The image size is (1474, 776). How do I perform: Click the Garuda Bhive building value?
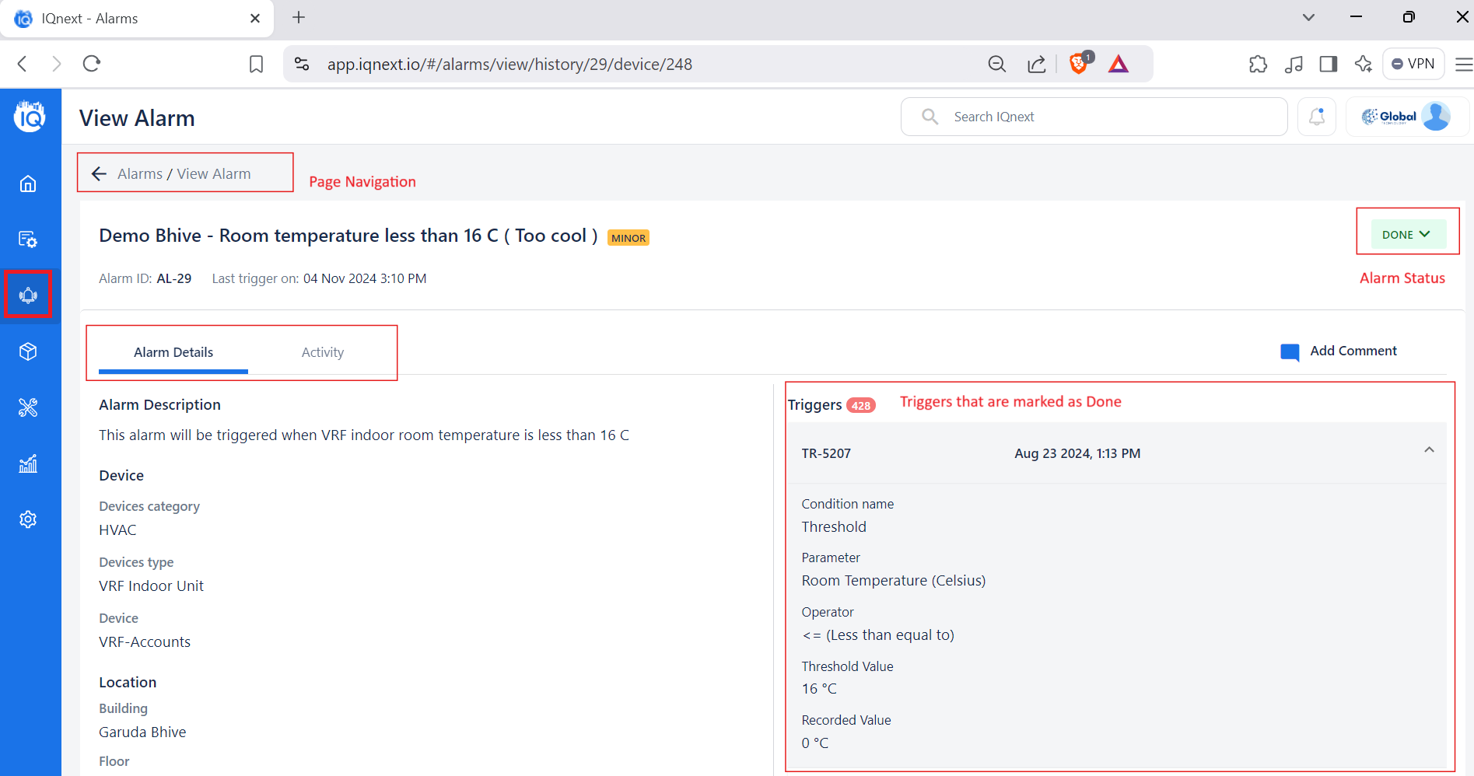pyautogui.click(x=142, y=732)
